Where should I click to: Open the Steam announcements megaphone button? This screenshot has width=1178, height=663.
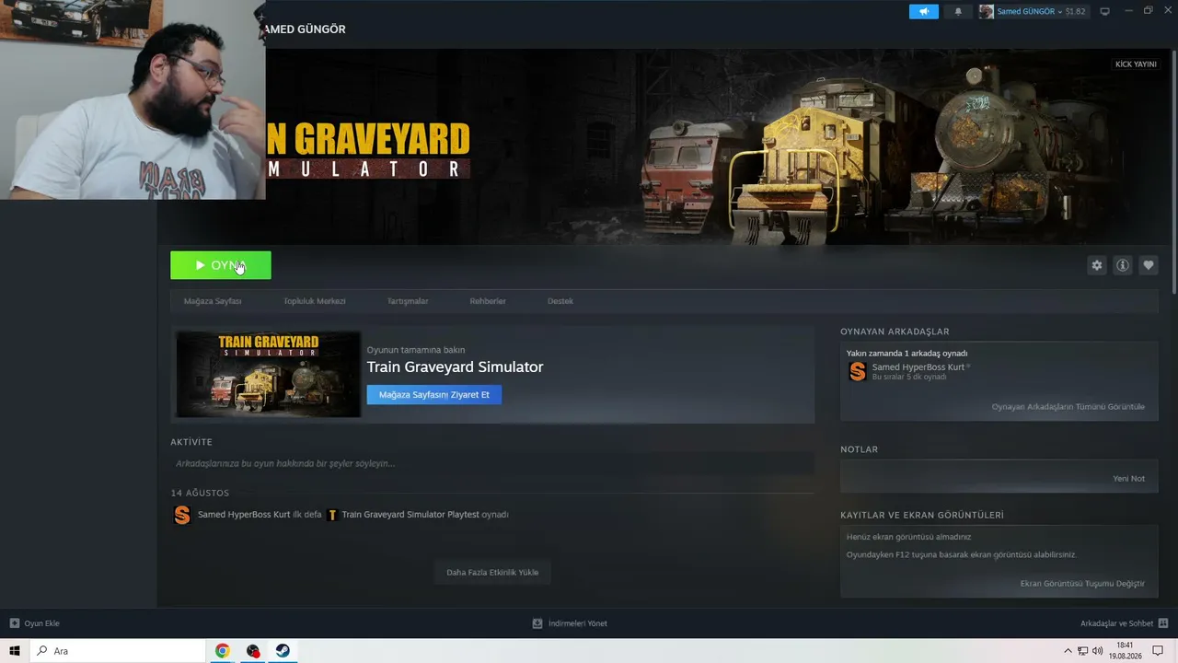point(924,12)
